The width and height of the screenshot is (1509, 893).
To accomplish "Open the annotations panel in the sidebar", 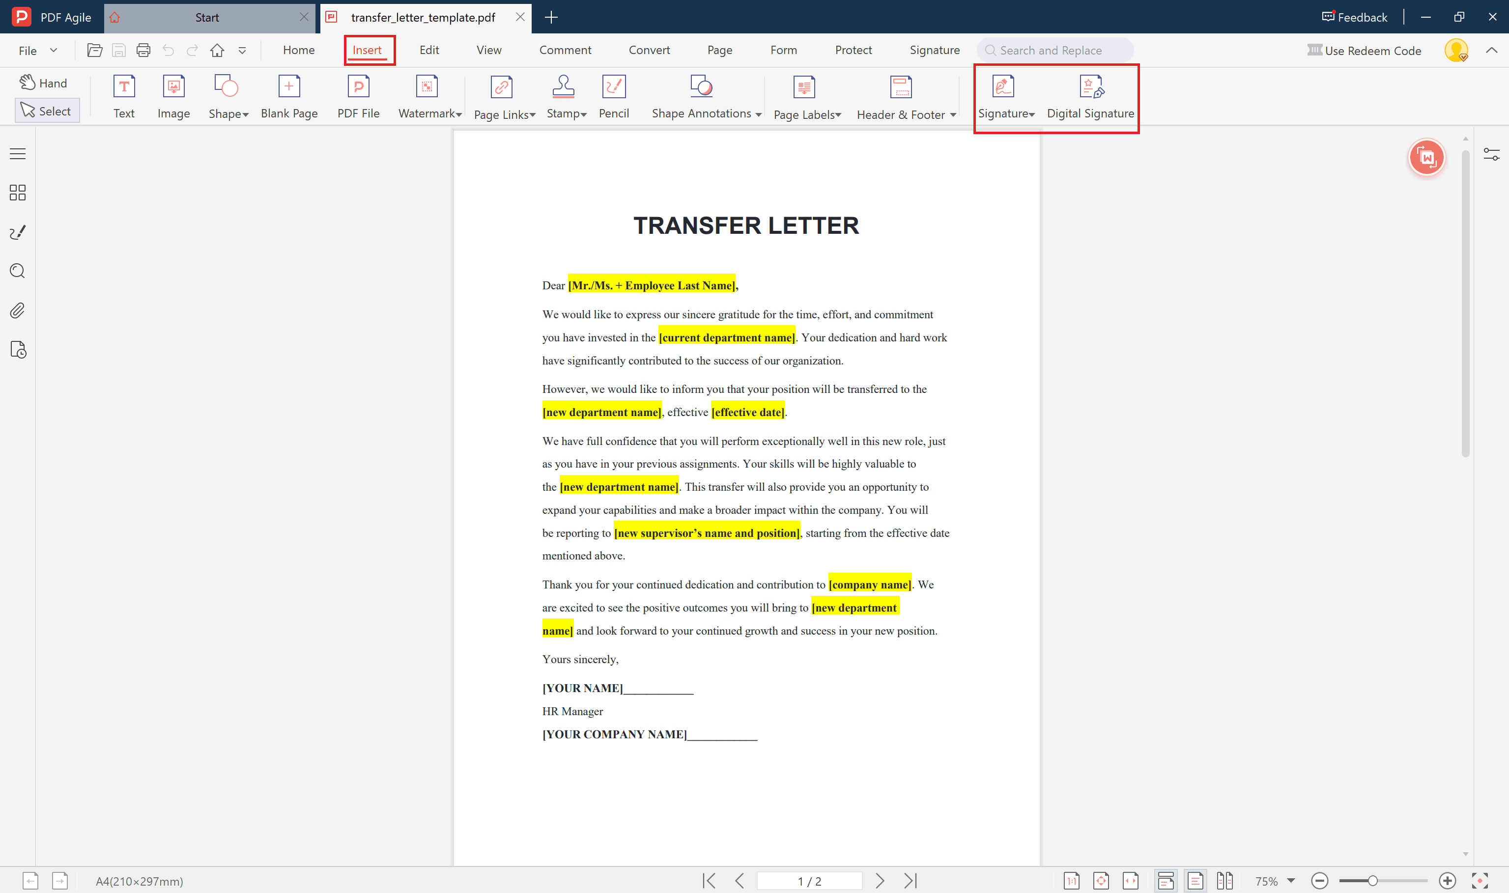I will click(x=17, y=232).
